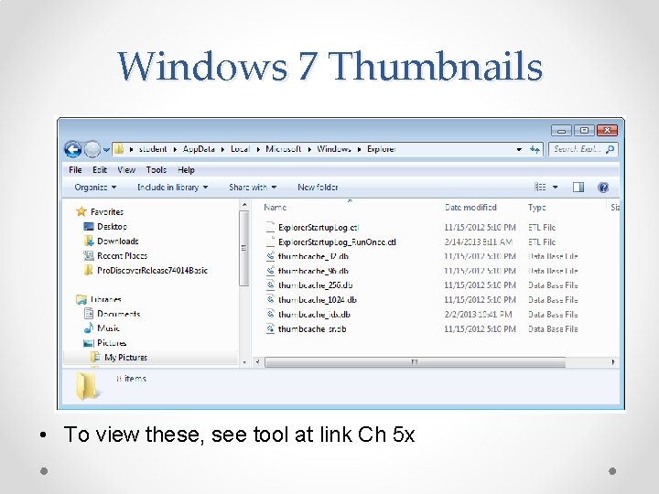Click the Music note icon
The height and width of the screenshot is (494, 659).
(x=88, y=328)
